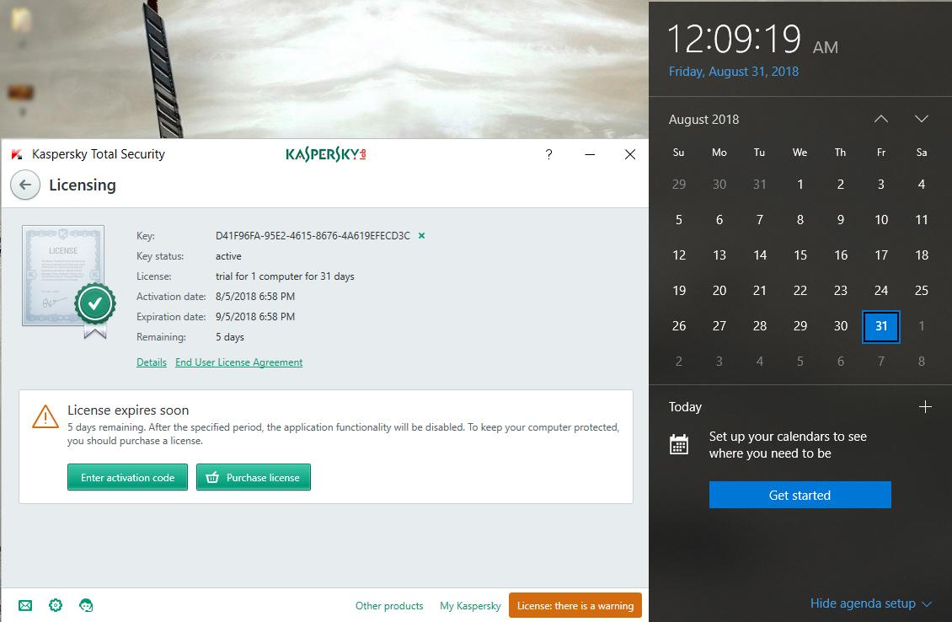Open the email envelope icon in the footer

click(25, 605)
